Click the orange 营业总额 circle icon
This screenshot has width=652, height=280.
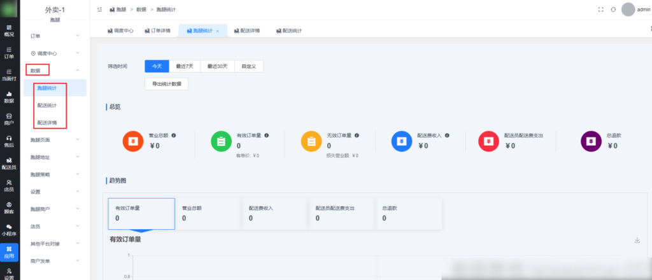point(133,141)
